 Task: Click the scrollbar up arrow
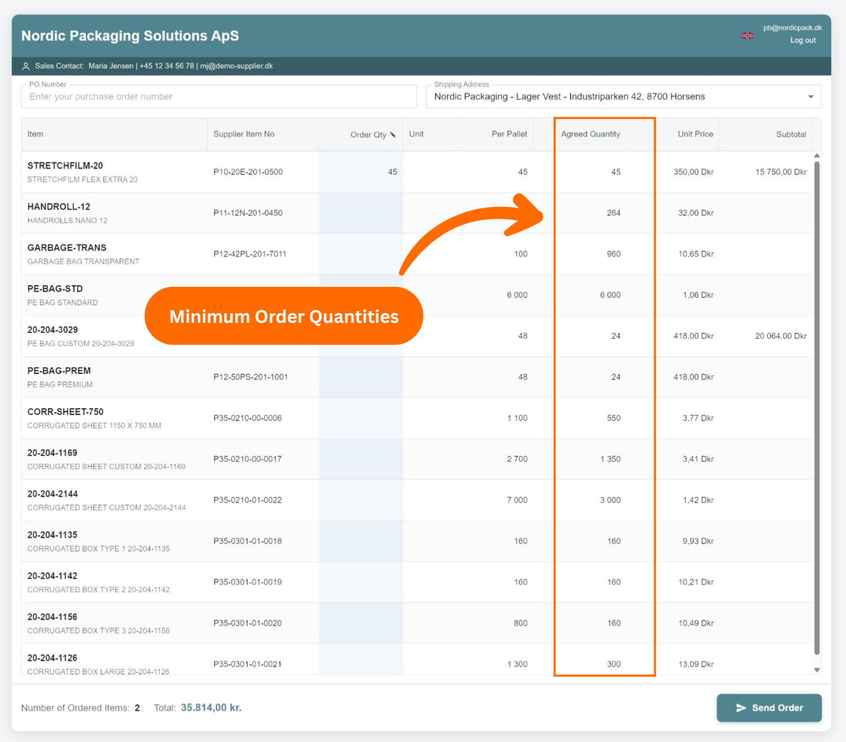[816, 156]
